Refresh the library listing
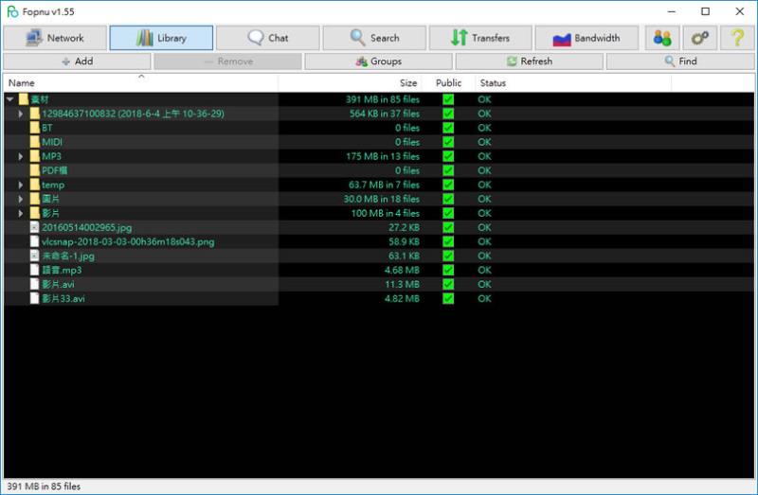 pos(530,62)
